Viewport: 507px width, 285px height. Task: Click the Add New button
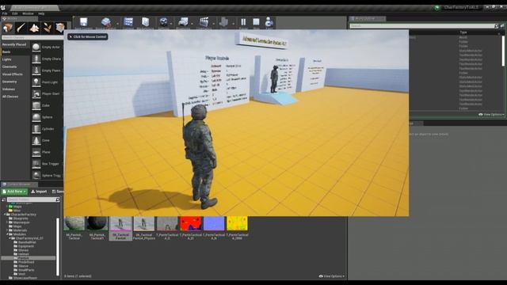click(14, 192)
